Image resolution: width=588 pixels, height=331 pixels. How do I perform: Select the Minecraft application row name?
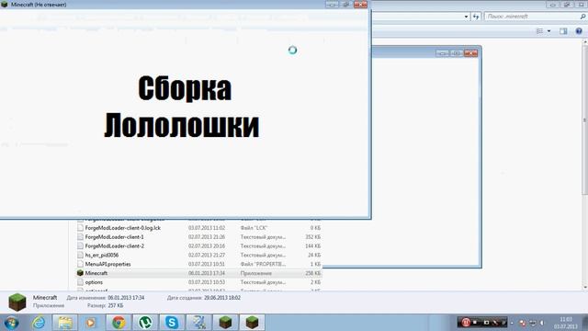pyautogui.click(x=96, y=273)
